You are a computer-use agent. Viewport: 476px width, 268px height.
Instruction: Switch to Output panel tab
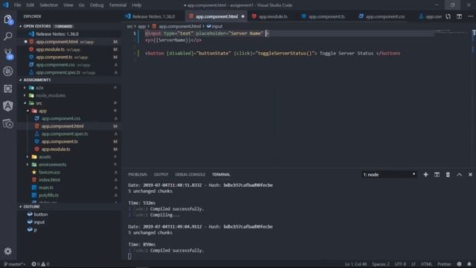[161, 174]
